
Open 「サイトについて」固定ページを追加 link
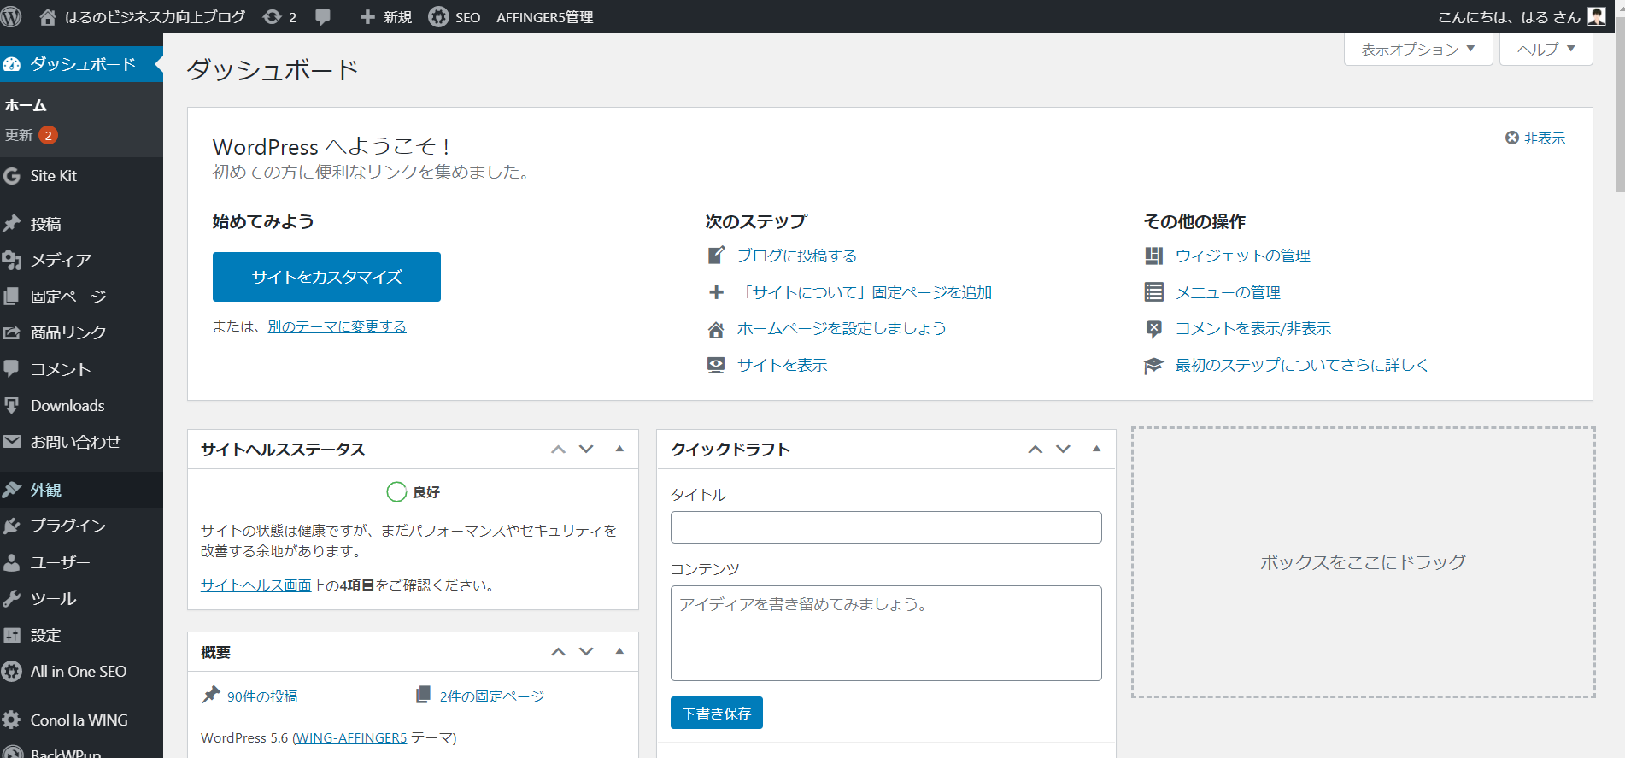[x=865, y=292]
